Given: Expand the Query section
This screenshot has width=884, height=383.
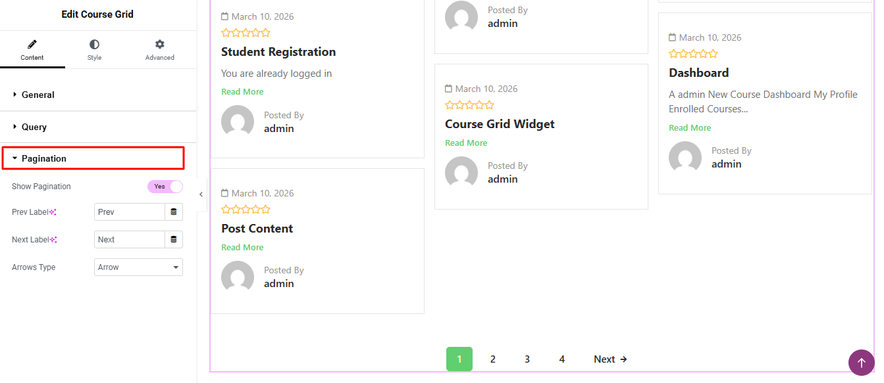Looking at the screenshot, I should pos(34,127).
